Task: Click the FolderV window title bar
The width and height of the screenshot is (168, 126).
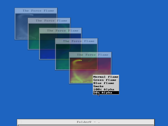Action: click(86, 122)
